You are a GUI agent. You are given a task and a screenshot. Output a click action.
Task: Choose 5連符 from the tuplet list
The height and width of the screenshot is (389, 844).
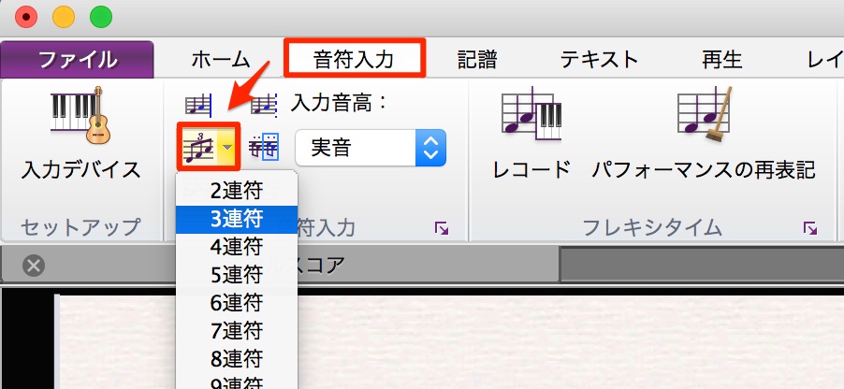point(237,275)
